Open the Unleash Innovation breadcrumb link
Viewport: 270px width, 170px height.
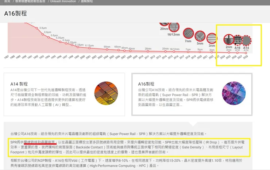tap(63, 1)
